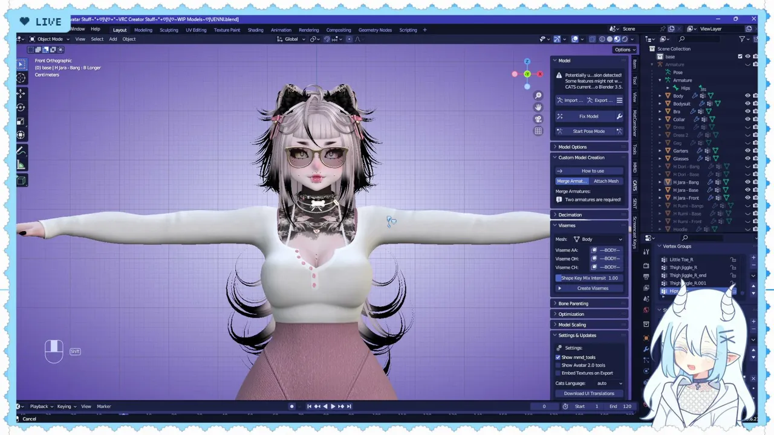Add a vertex group with plus icon
The width and height of the screenshot is (774, 435).
tap(753, 259)
